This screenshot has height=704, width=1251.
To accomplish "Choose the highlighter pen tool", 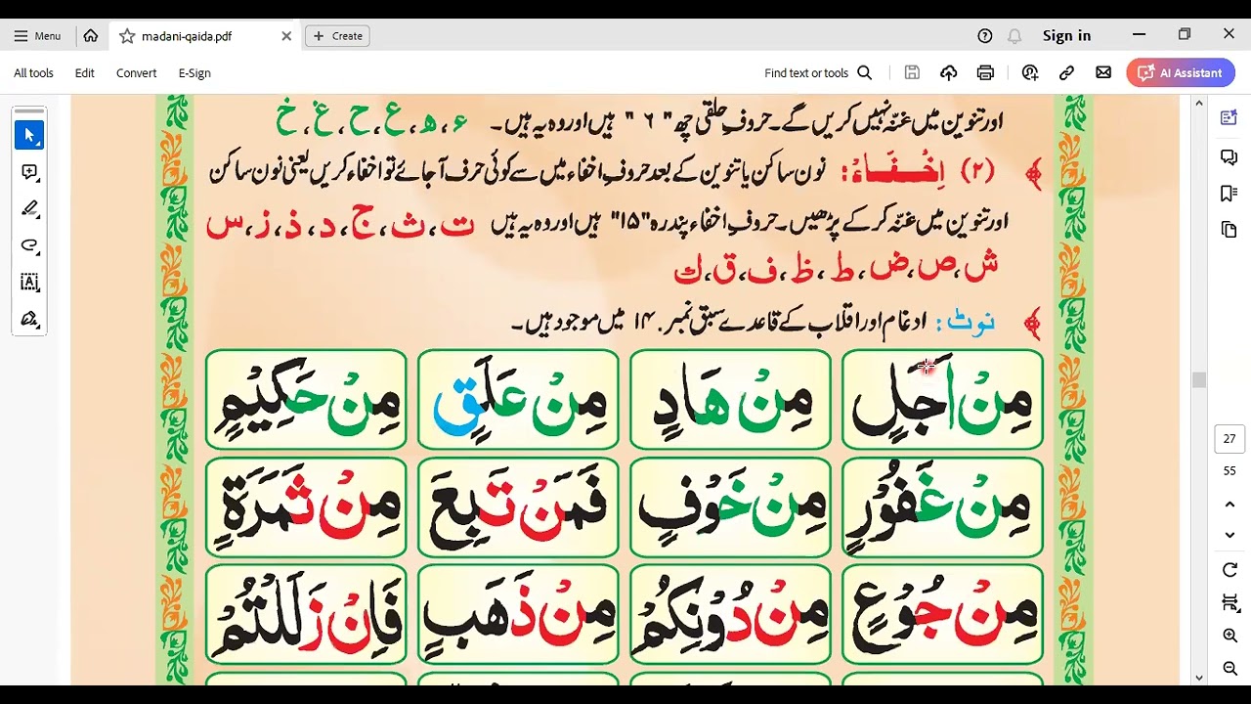I will pyautogui.click(x=29, y=208).
